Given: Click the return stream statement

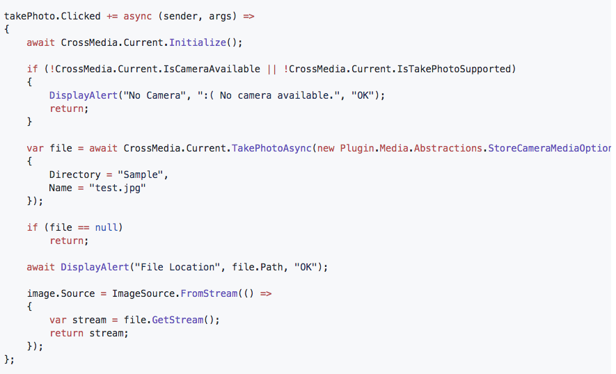Looking at the screenshot, I should click(89, 333).
